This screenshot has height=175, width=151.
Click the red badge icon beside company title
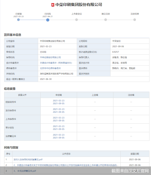(x=53, y=5)
